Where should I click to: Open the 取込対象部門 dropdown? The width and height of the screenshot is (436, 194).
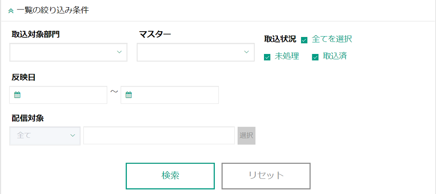coord(68,52)
